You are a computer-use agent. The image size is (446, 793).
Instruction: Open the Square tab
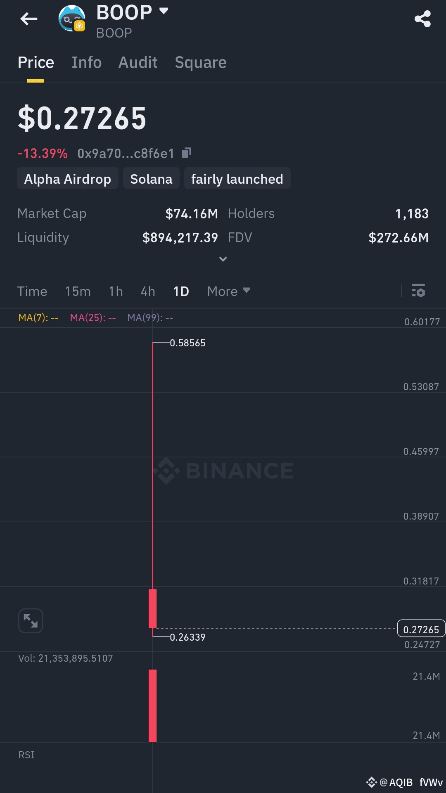point(201,63)
